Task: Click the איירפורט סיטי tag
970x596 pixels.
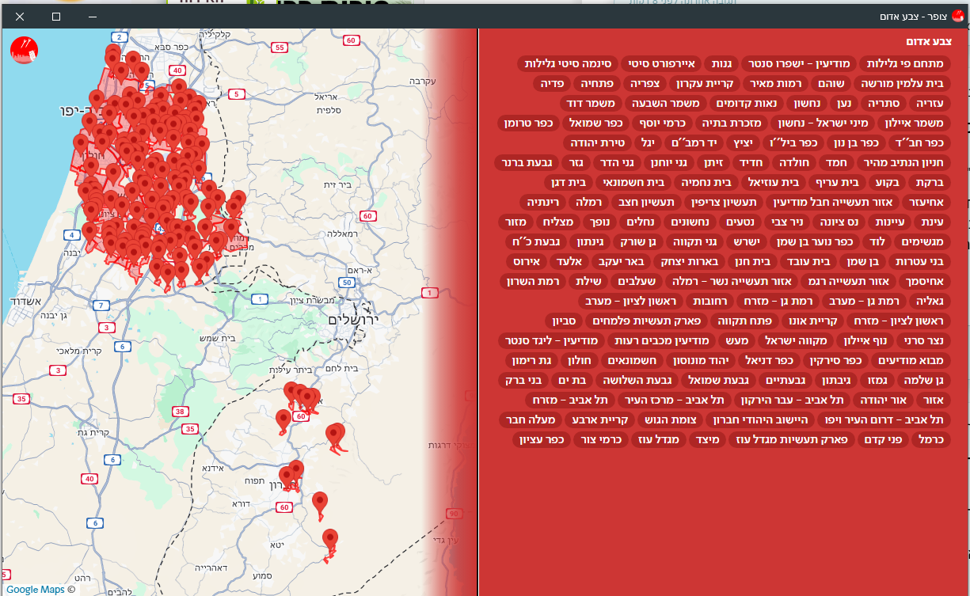Action: (661, 63)
